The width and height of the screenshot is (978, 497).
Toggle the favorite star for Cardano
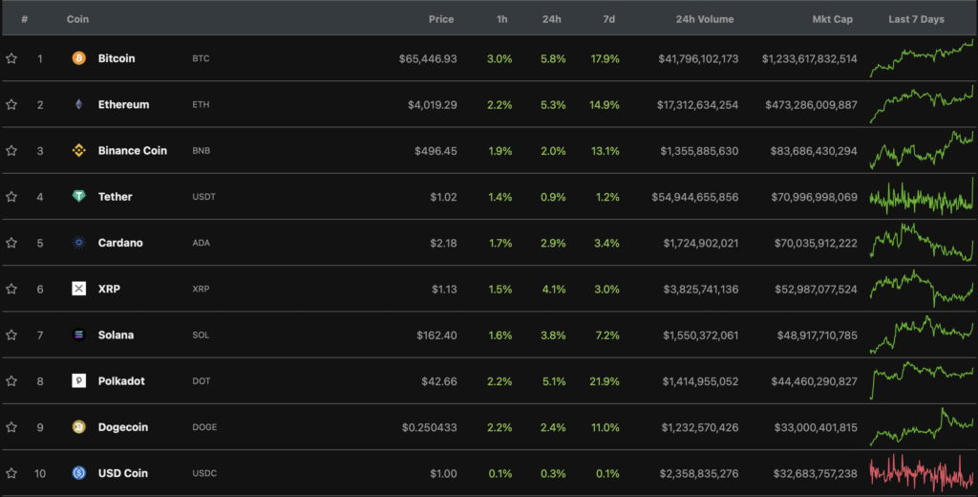coord(11,243)
